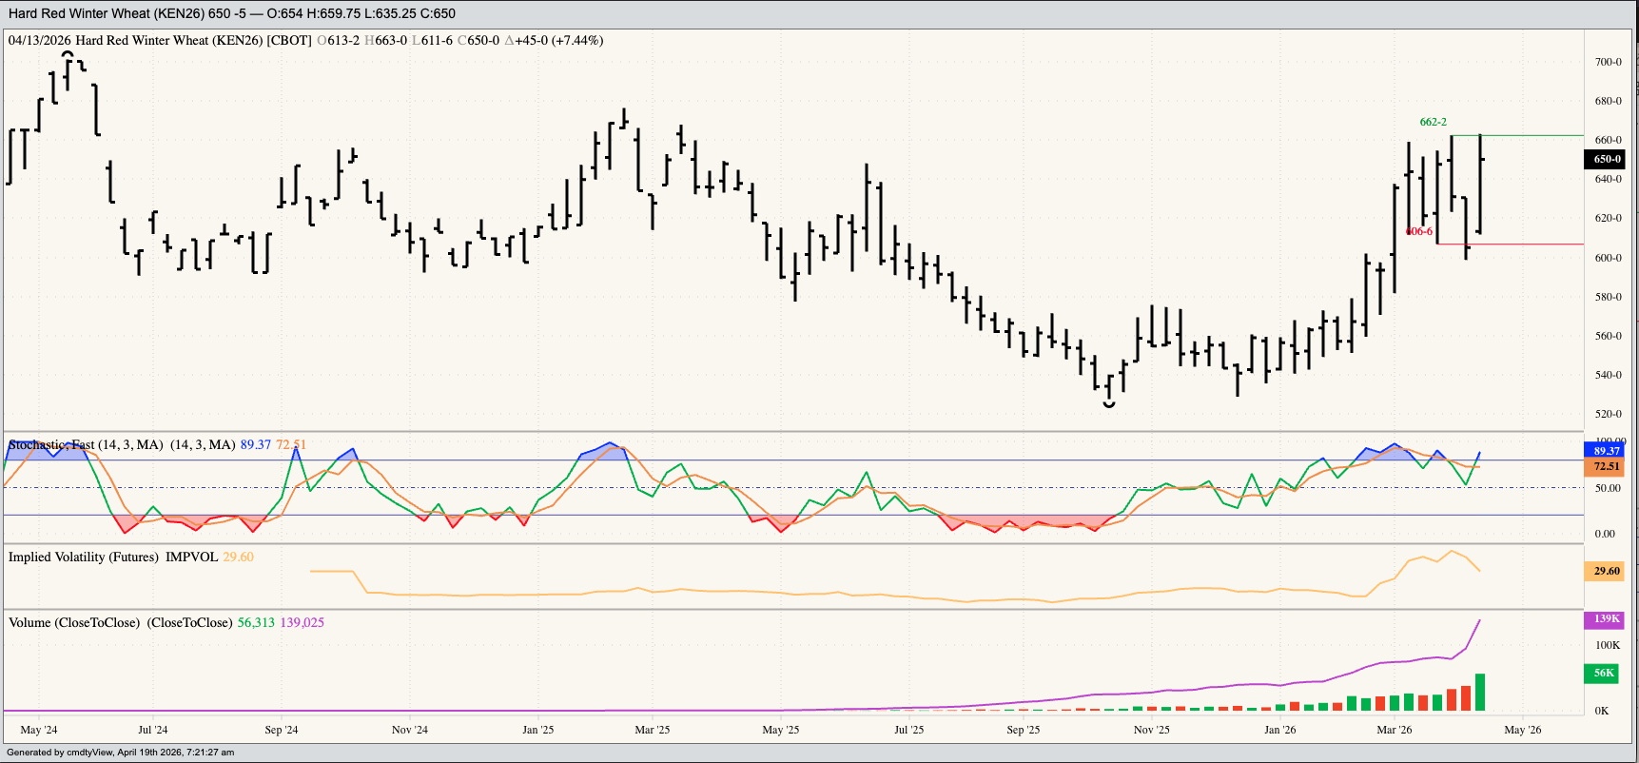Select the Volume (CloseToClose) indicator label

coord(120,623)
